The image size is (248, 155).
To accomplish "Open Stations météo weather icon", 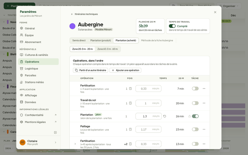I will click(21, 82).
